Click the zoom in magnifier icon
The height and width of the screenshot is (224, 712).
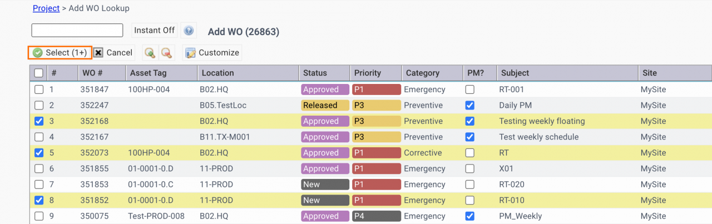tap(150, 53)
